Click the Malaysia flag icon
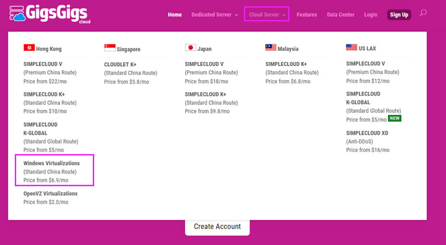 (x=271, y=47)
